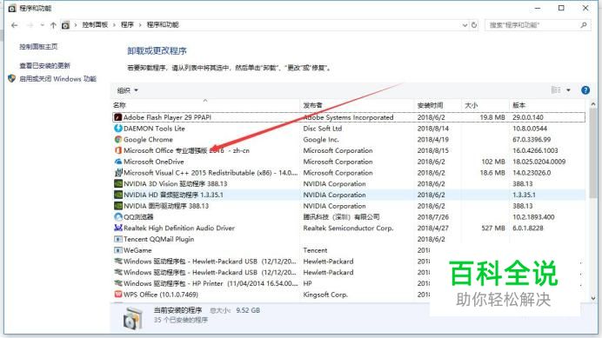Click the view layout icon
The width and height of the screenshot is (602, 338).
[556, 90]
